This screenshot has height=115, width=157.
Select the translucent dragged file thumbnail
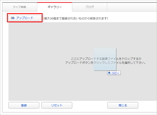(x=105, y=59)
